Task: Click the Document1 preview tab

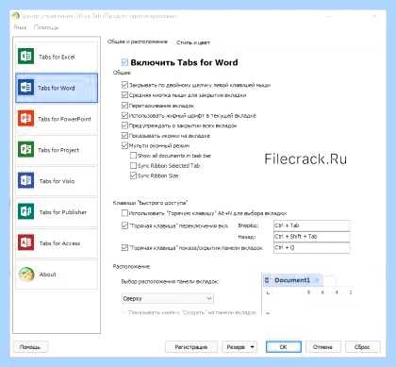Action: (292, 280)
